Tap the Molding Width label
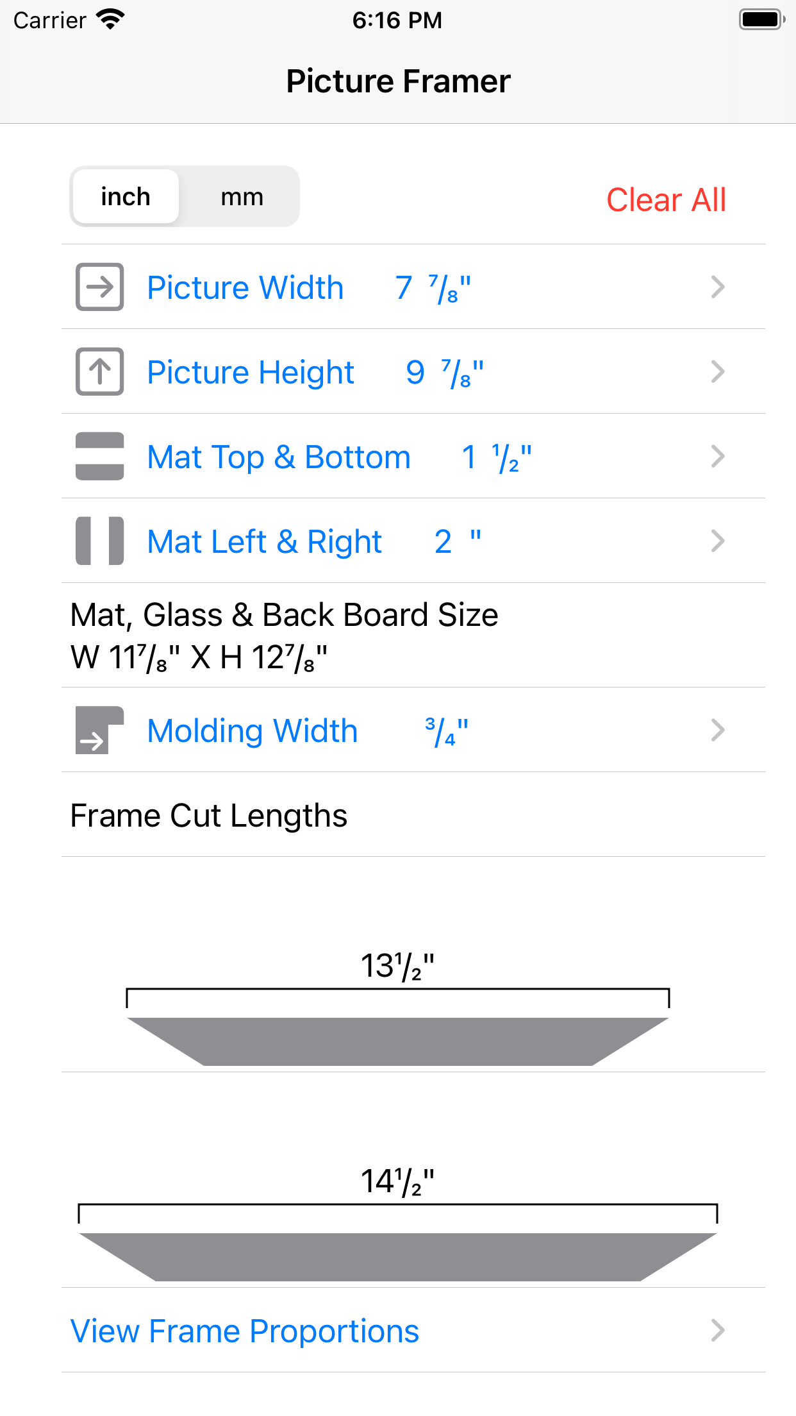Viewport: 796px width, 1416px height. 253,731
